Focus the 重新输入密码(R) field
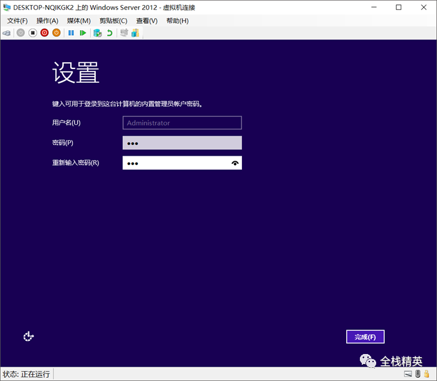The width and height of the screenshot is (437, 381). point(182,163)
